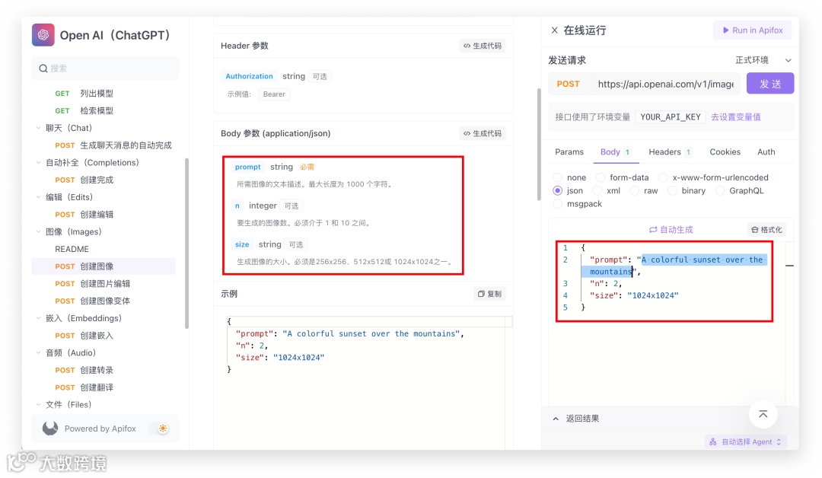Switch to the Cookies tab
This screenshot has width=822, height=478.
click(725, 152)
